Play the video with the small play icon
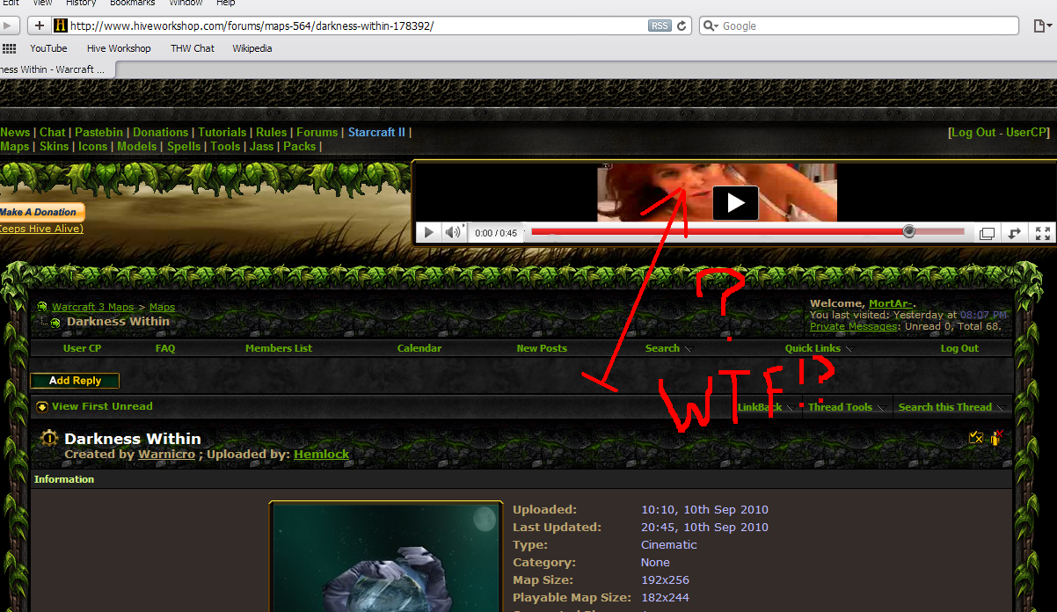 click(428, 233)
